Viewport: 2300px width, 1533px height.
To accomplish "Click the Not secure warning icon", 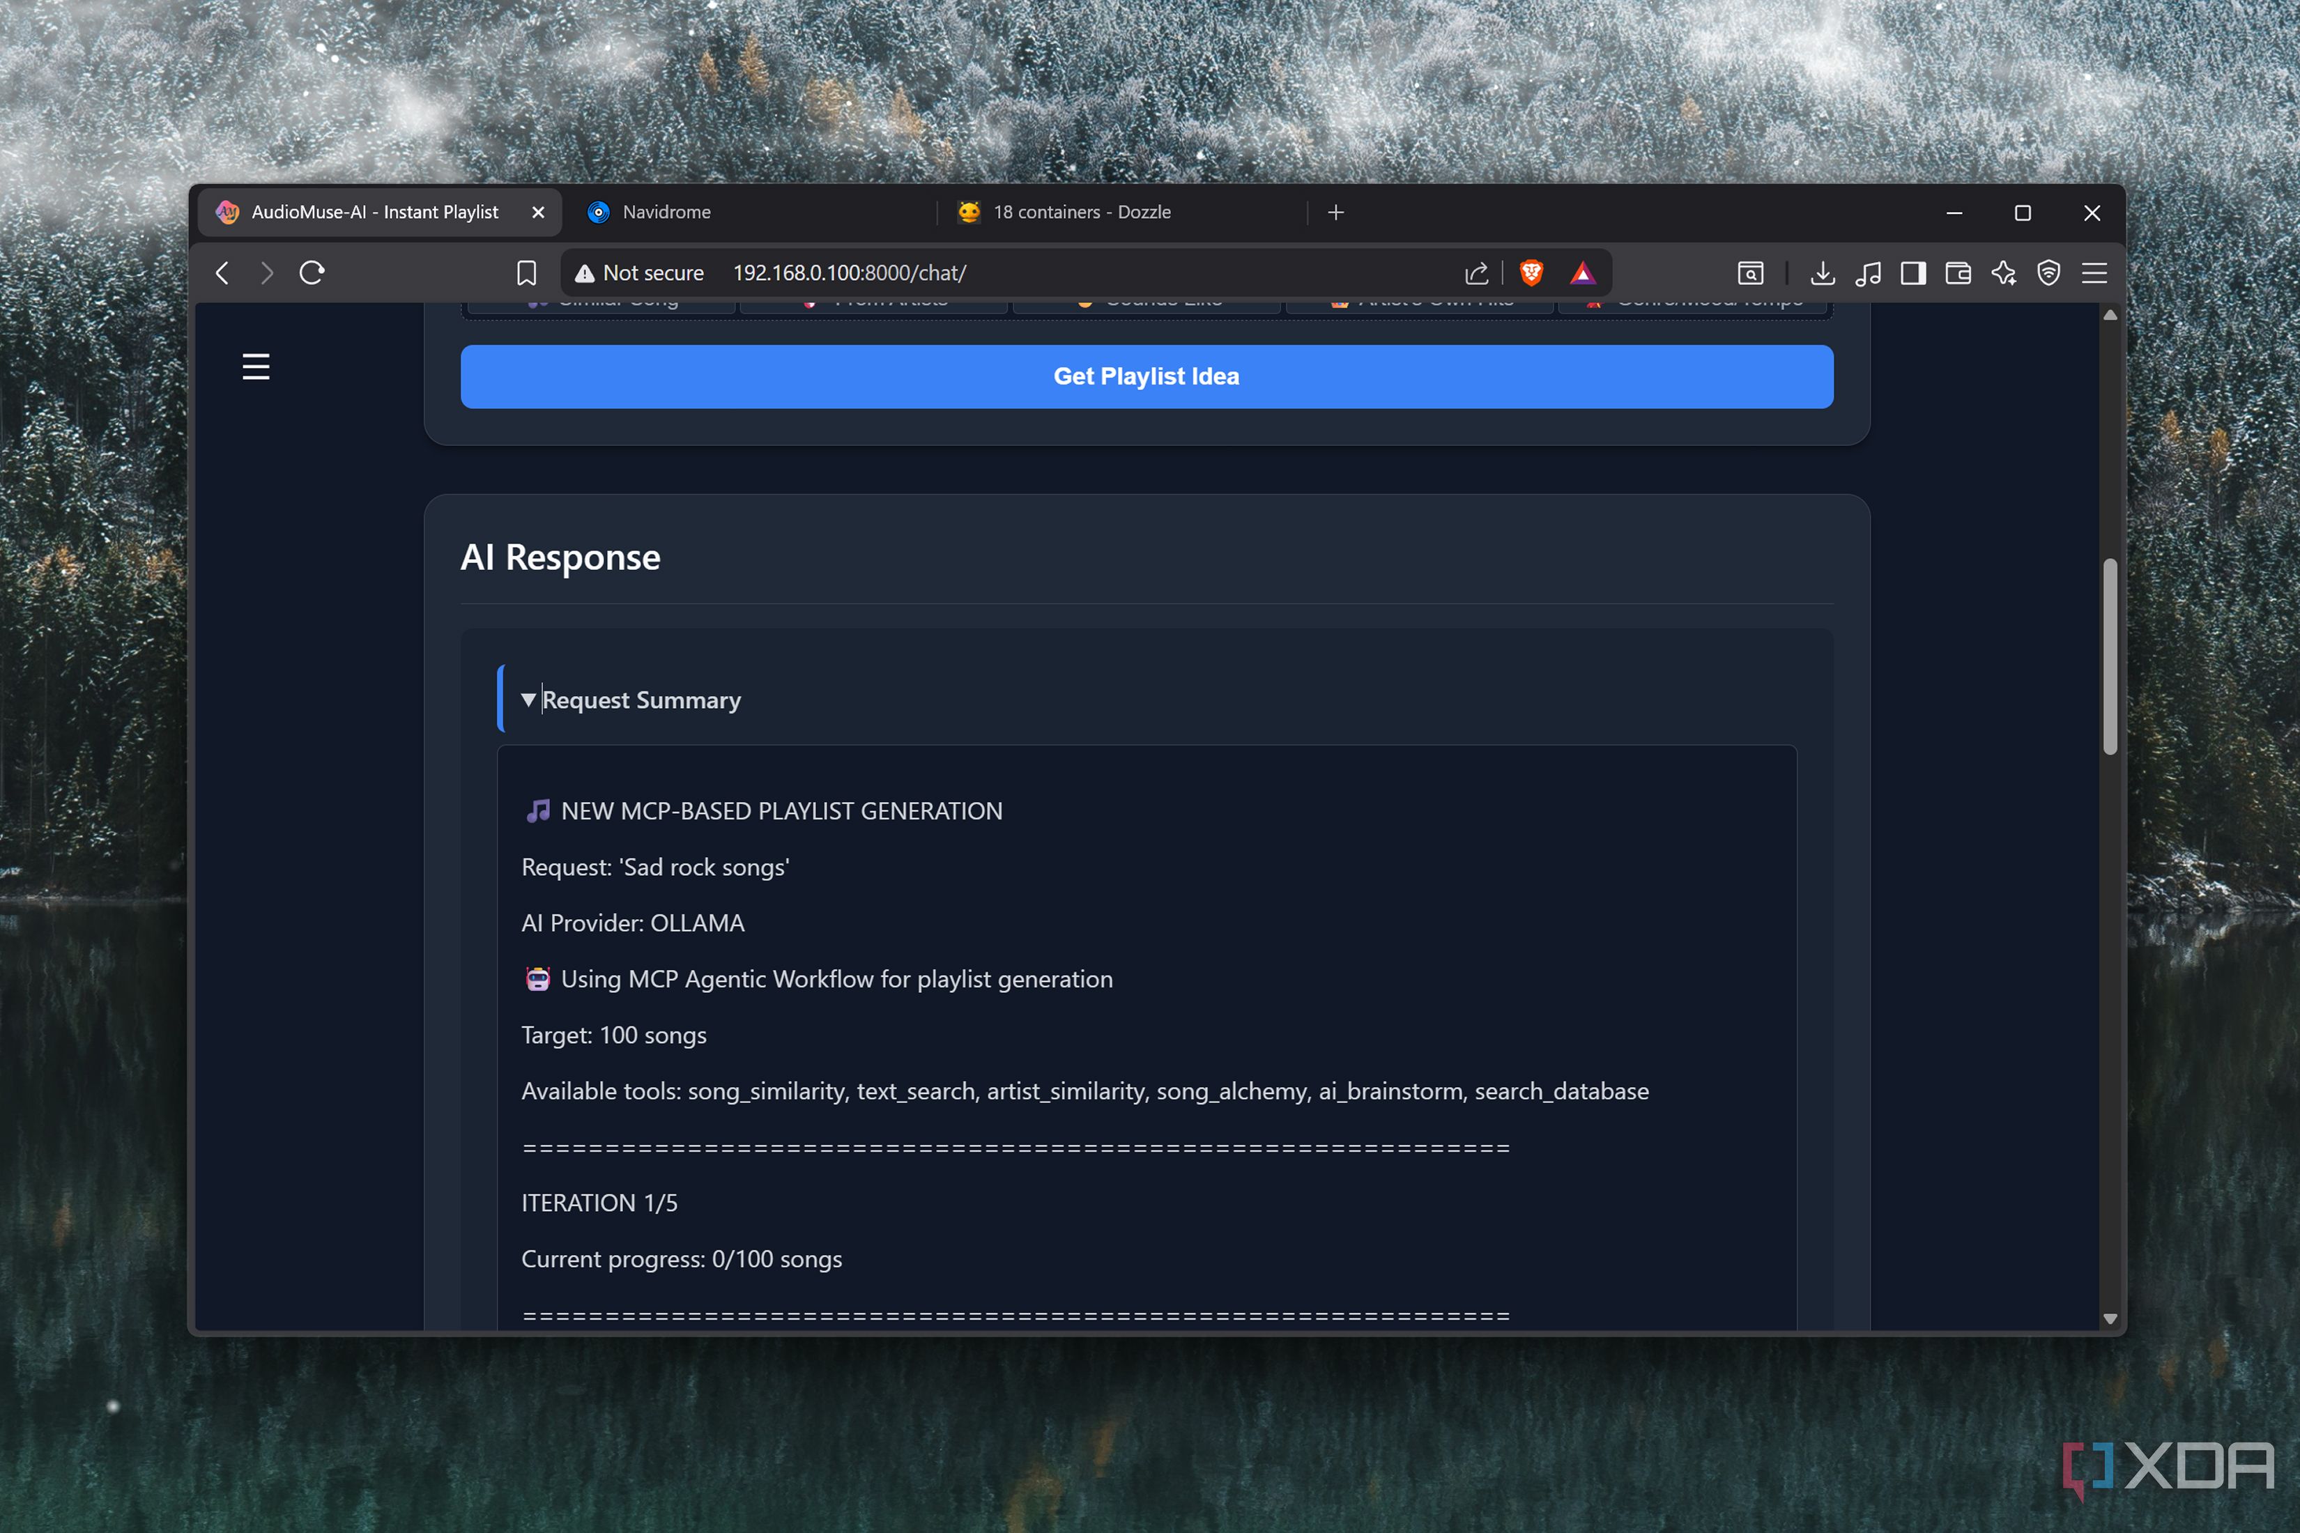I will pos(585,274).
